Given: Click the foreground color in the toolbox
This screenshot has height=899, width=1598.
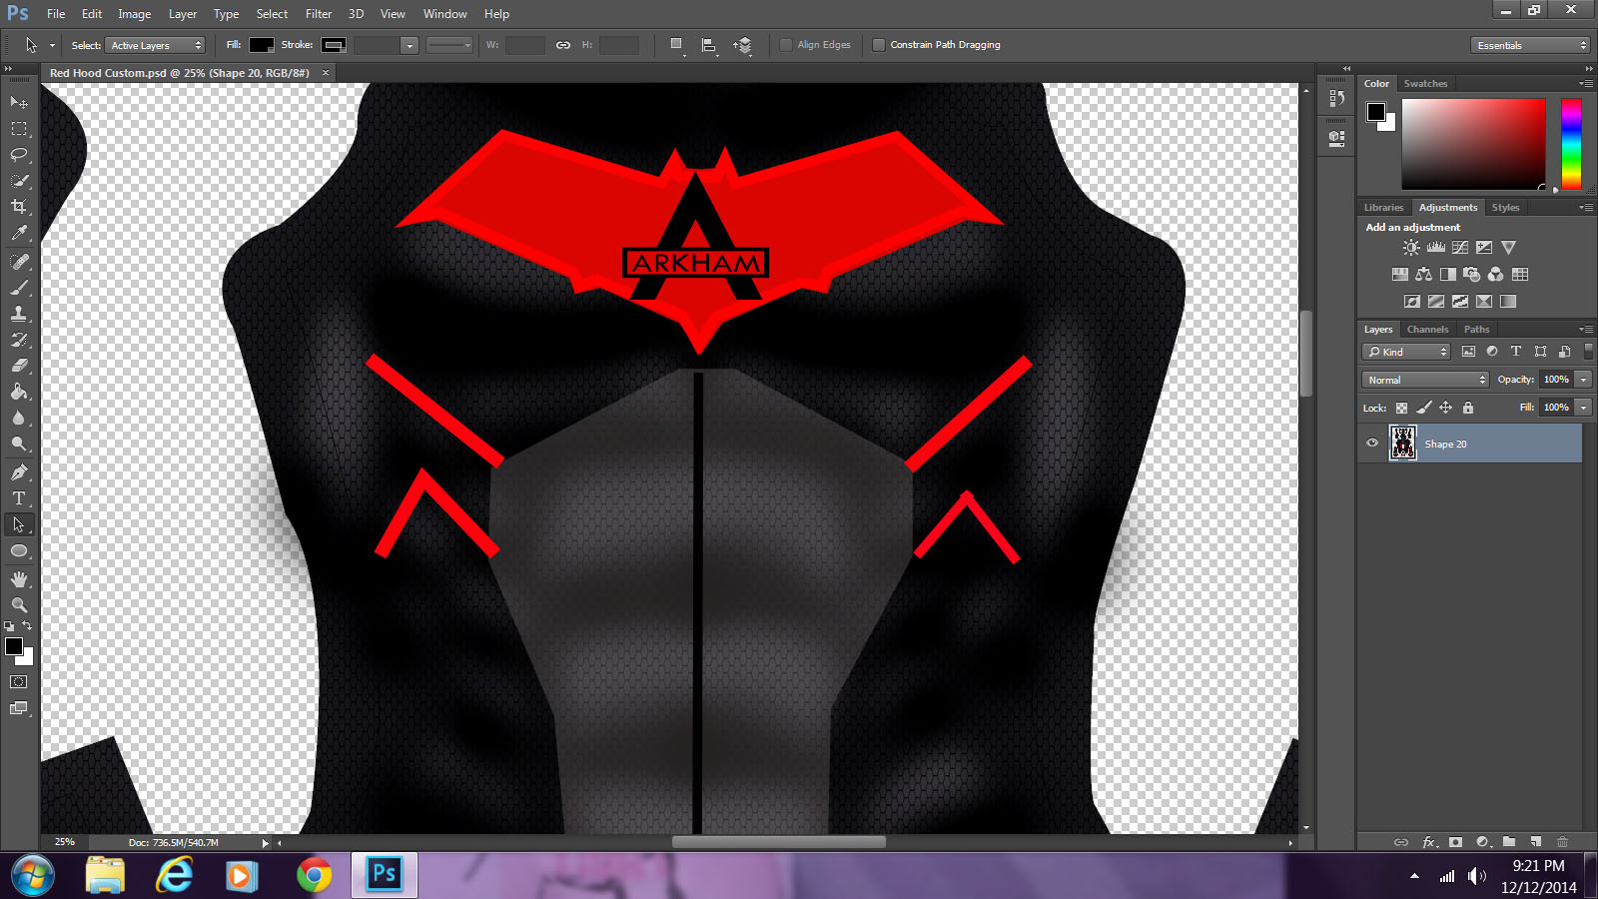Looking at the screenshot, I should pyautogui.click(x=14, y=646).
